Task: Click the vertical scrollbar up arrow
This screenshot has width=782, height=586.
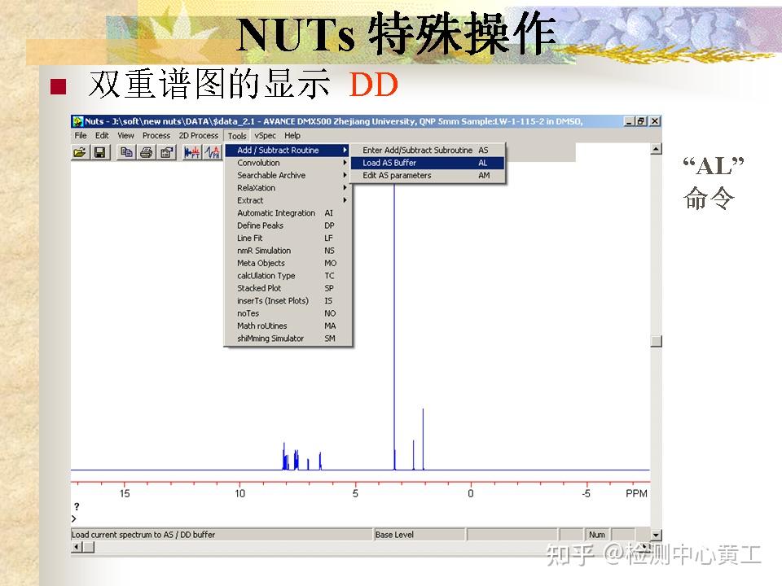Action: click(x=655, y=149)
